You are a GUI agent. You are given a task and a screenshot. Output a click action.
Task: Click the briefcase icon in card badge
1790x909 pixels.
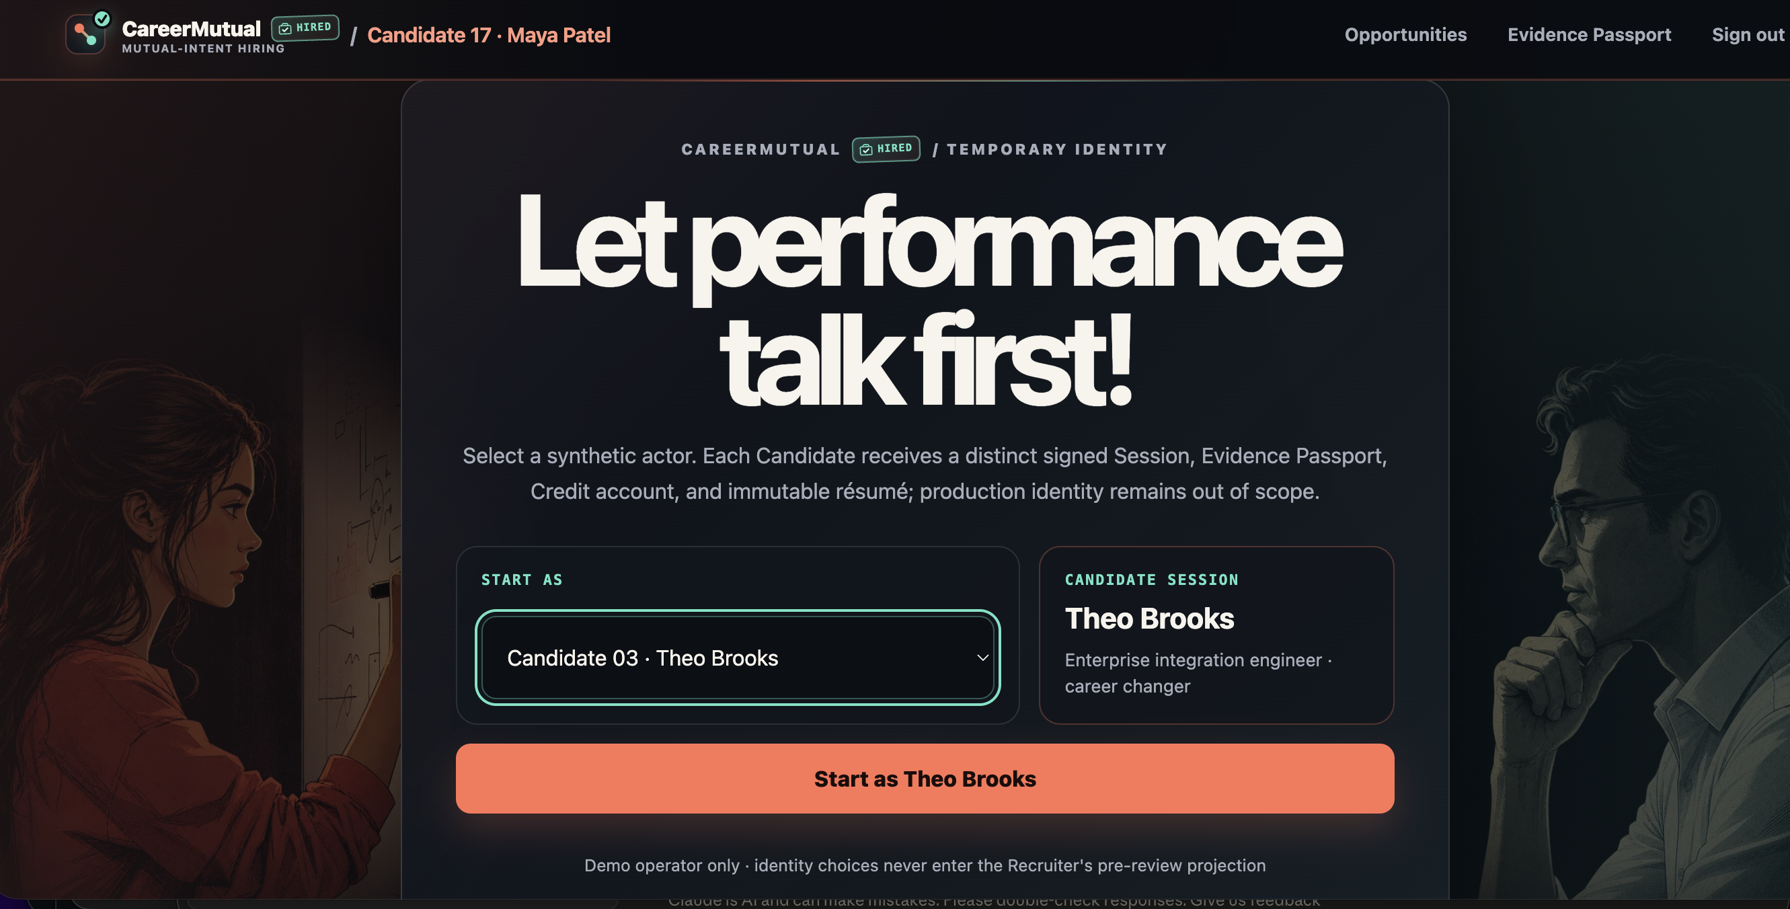866,149
